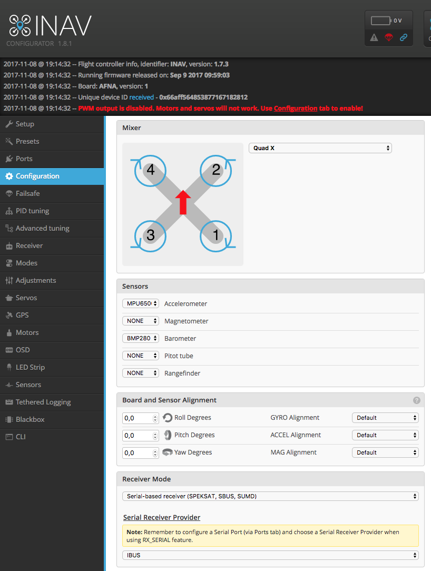Click the Configuration gear icon
The image size is (431, 571).
tap(9, 176)
